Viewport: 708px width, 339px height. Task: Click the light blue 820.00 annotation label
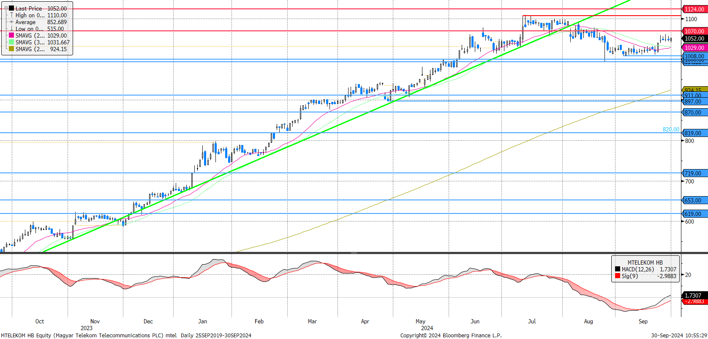pos(671,129)
